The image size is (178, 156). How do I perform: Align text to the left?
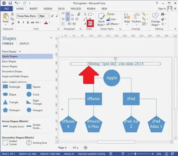click(x=63, y=19)
